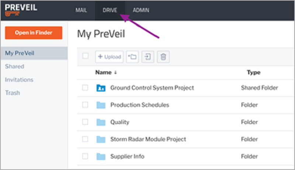Viewport: 295px width, 170px height.
Task: Sort by the Name column arrow
Action: tap(115, 72)
